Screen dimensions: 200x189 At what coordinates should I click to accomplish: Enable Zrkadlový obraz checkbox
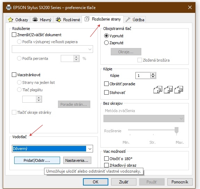tap(106, 165)
